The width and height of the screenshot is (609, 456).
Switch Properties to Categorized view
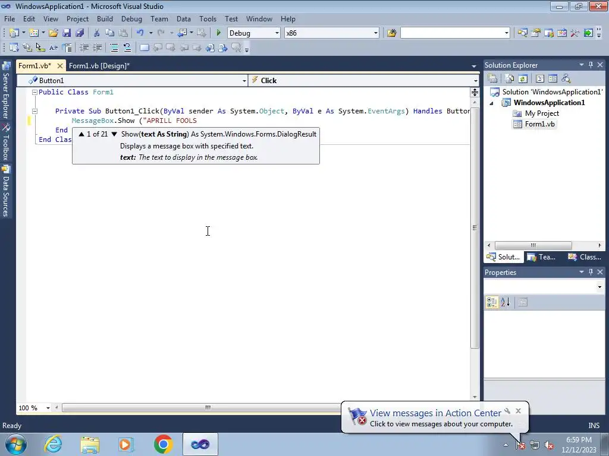pos(492,302)
